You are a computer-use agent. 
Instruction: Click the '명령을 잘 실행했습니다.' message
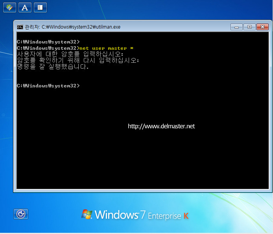(x=53, y=66)
